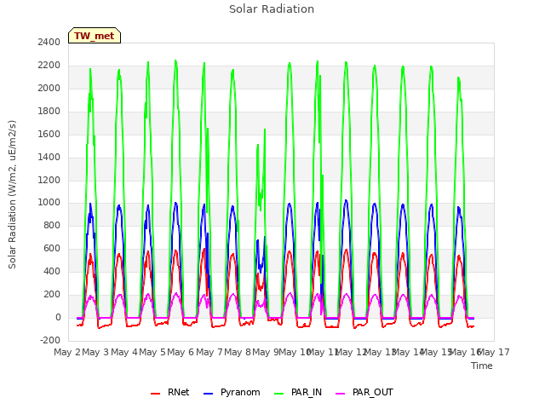Click the May 2 x-axis date label
This screenshot has height=409, width=545.
coord(67,352)
